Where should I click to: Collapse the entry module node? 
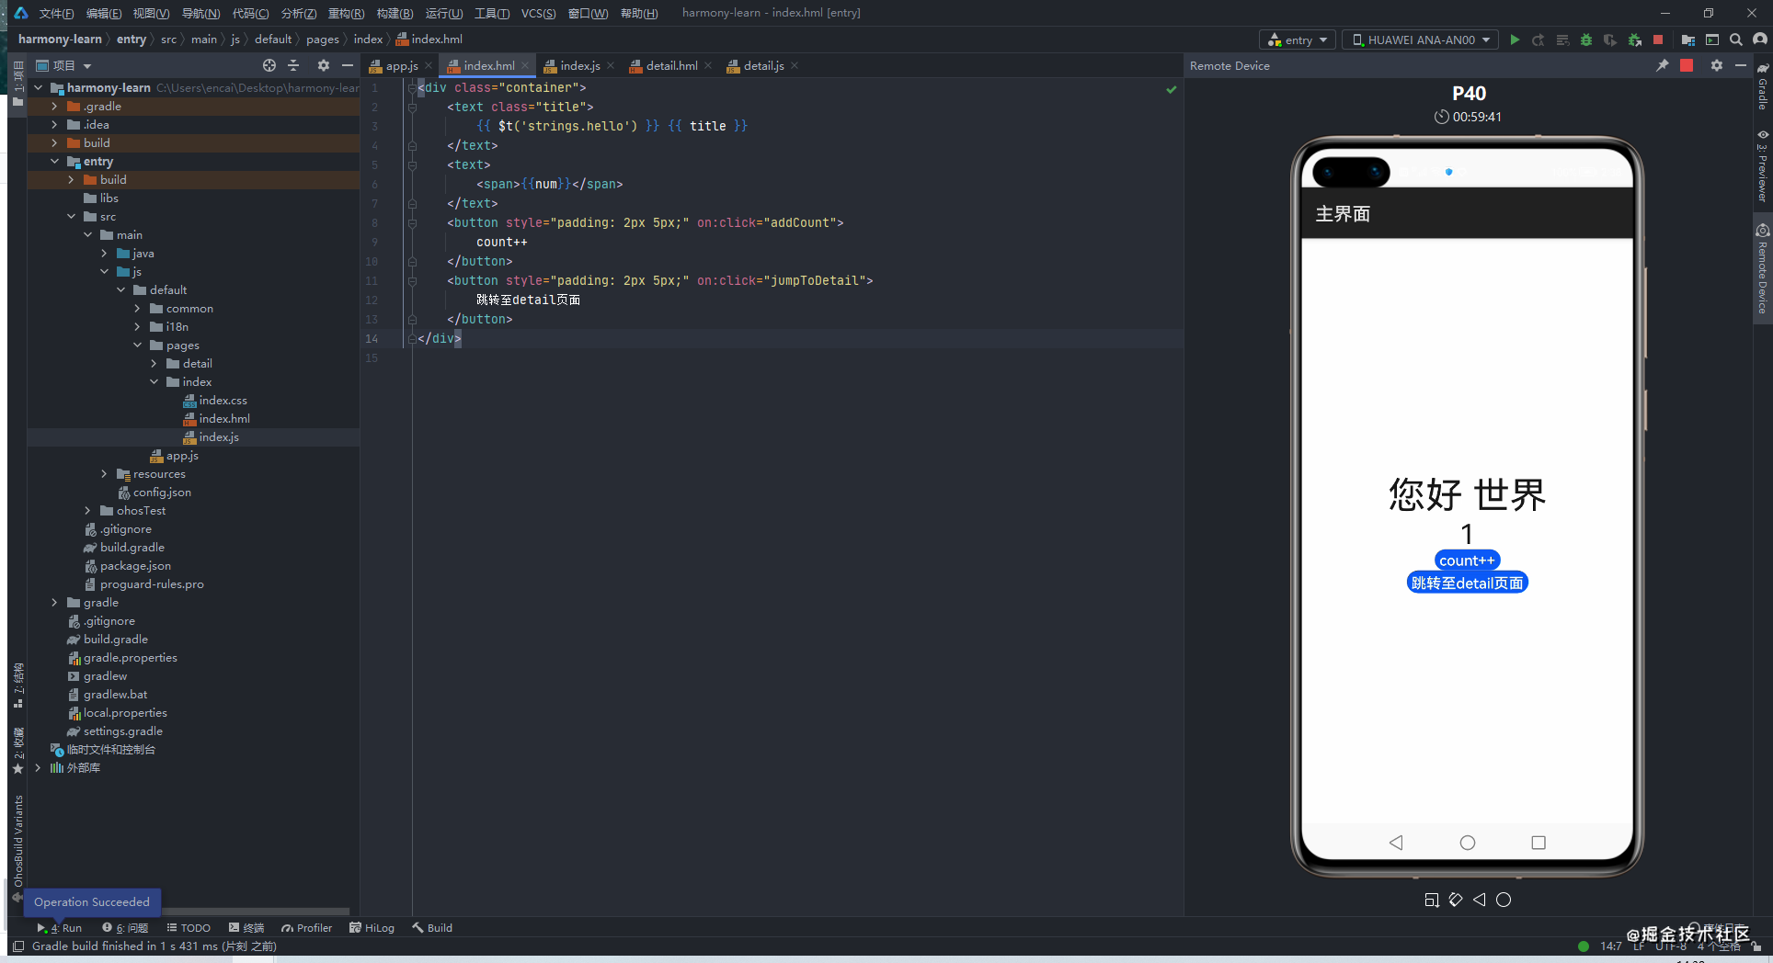[54, 162]
